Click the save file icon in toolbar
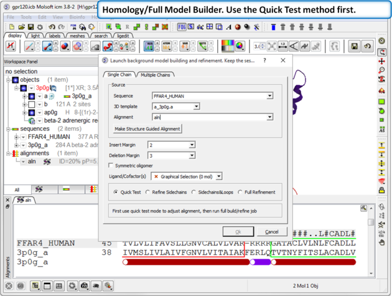This screenshot has height=296, width=392. click(30, 27)
